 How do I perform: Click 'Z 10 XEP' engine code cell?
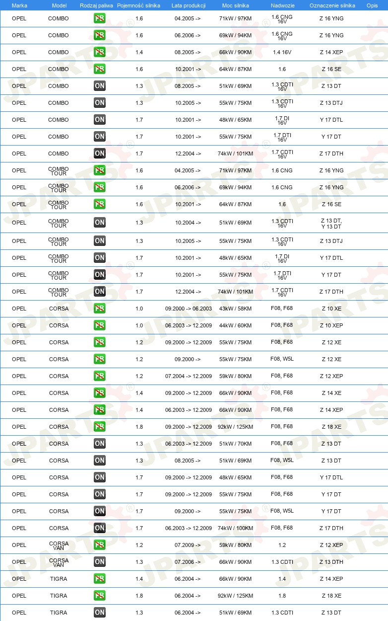(331, 325)
